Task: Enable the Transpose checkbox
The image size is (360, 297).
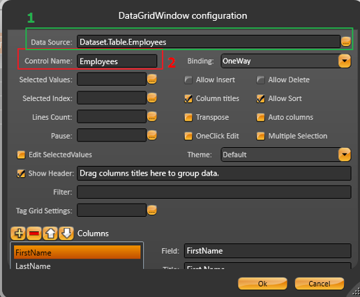Action: pos(188,117)
